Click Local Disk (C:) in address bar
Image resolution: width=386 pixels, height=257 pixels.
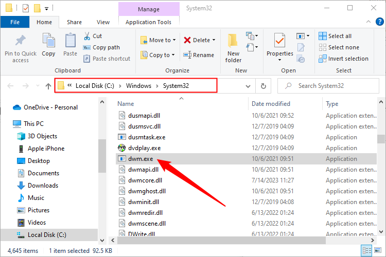[x=95, y=86]
